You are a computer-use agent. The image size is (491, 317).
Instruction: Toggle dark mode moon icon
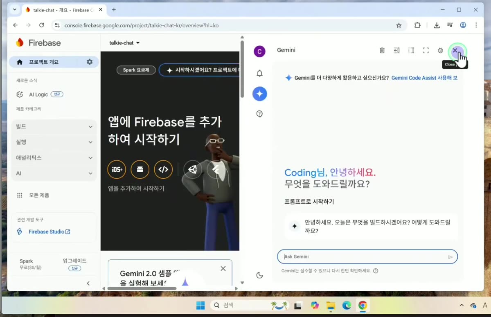click(x=259, y=275)
